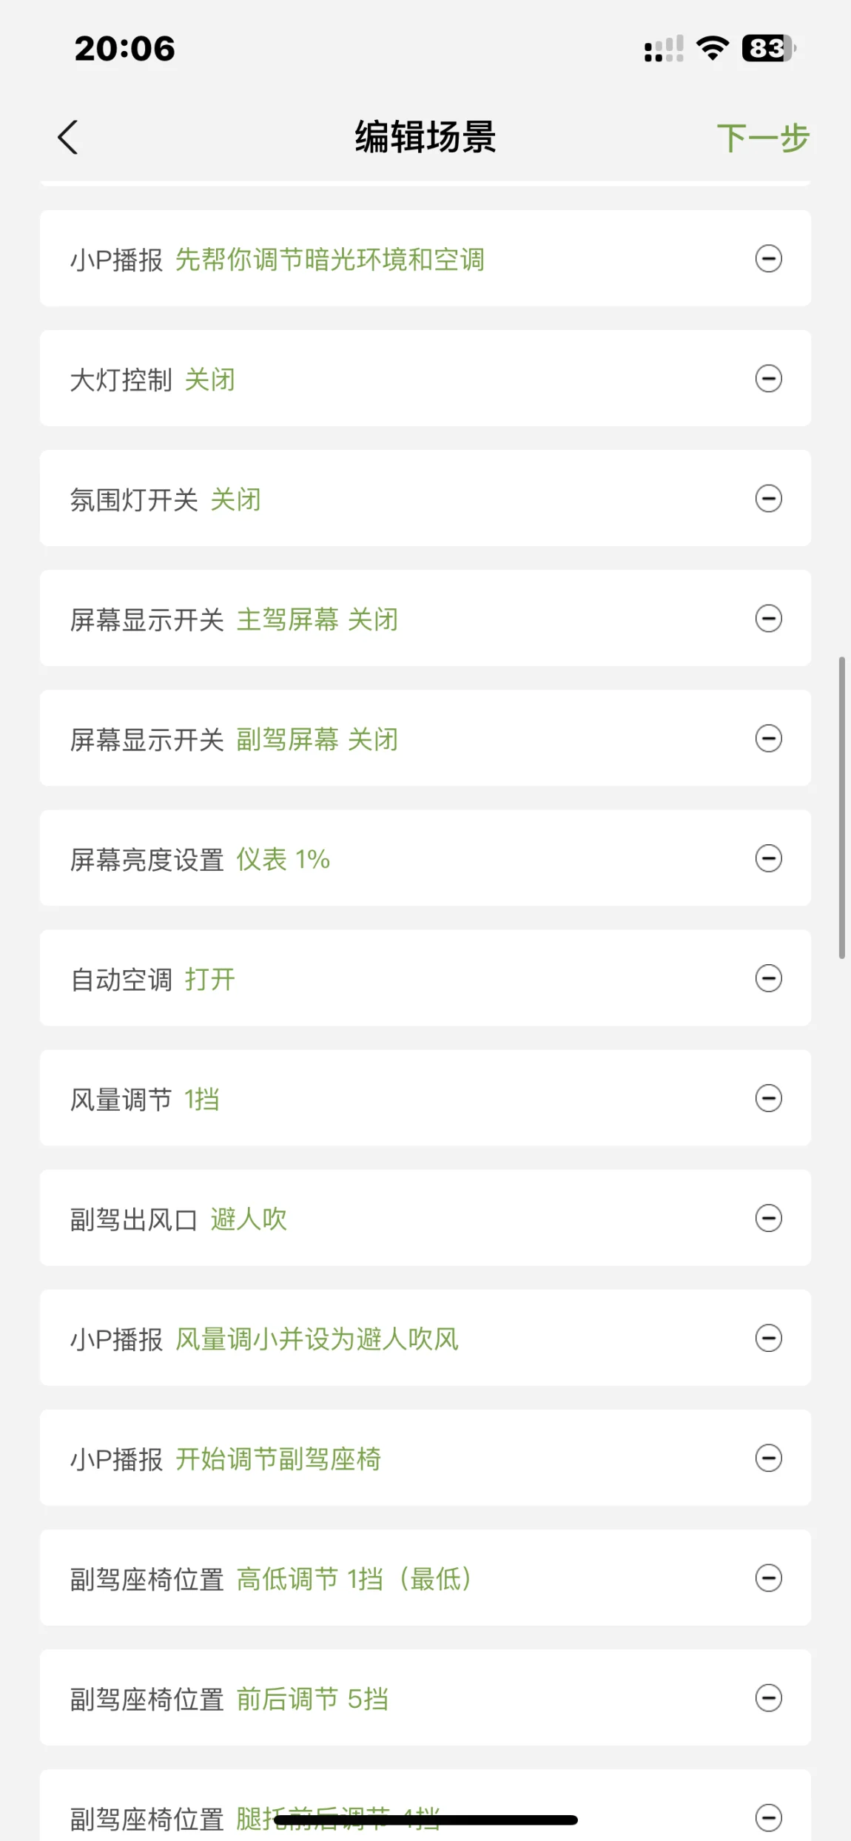851x1841 pixels.
Task: Remove 主驾屏幕 关闭 action with minus icon
Action: tap(768, 619)
